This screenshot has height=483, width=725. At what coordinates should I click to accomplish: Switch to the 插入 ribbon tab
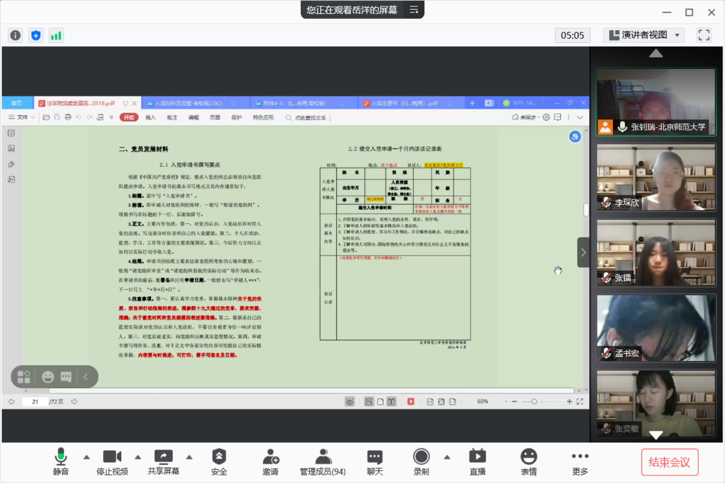click(150, 117)
